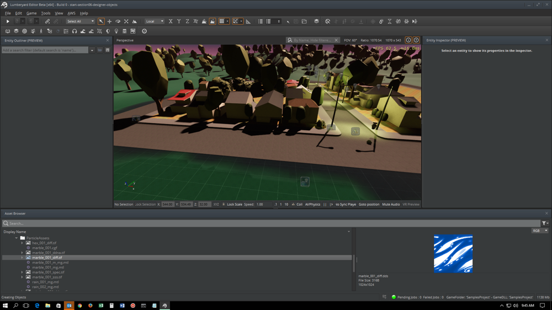The image size is (552, 310).
Task: Open the Help menu
Action: coord(84,13)
